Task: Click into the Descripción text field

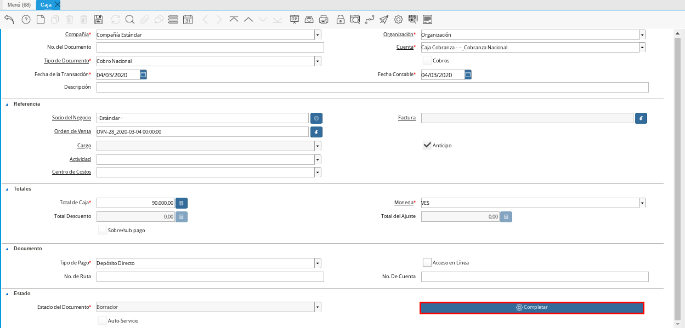Action: 372,88
